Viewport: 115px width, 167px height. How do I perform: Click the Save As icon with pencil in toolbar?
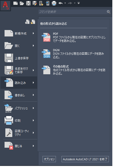click(x=35, y=3)
